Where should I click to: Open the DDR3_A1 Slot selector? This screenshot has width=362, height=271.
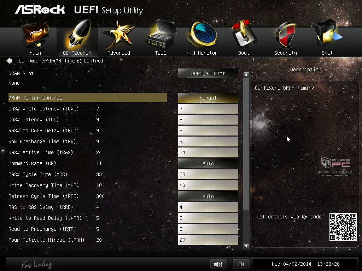[x=208, y=73]
